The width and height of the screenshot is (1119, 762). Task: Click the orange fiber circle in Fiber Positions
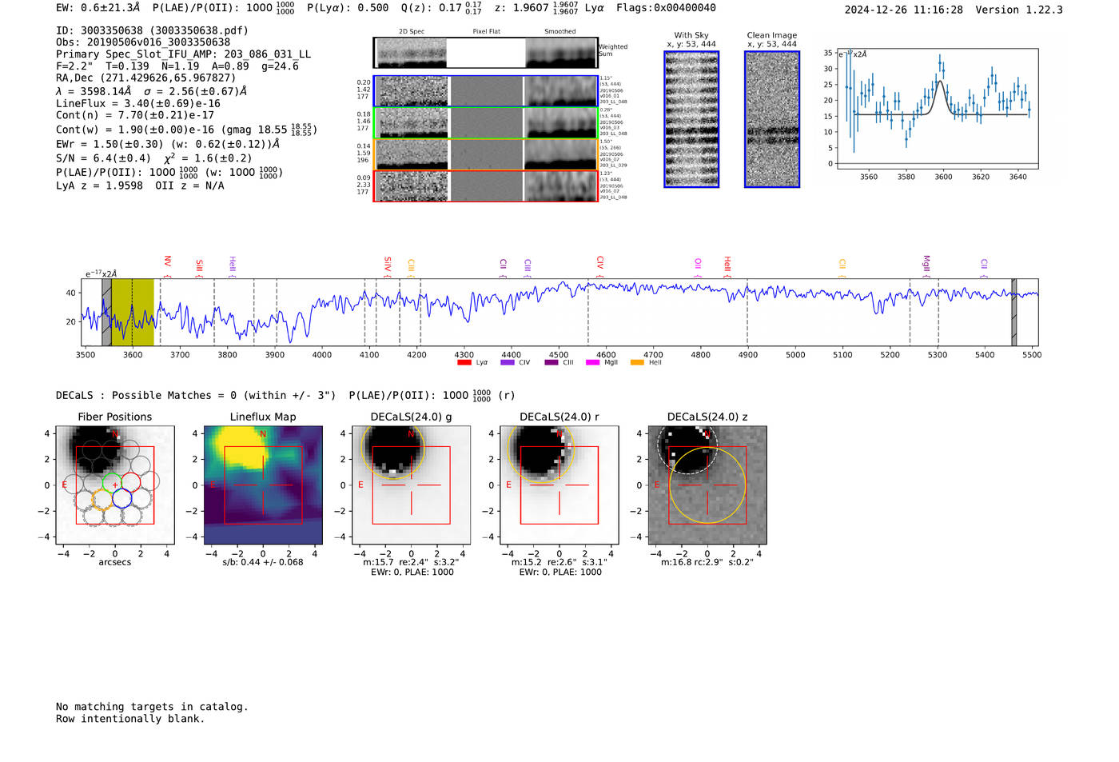102,499
